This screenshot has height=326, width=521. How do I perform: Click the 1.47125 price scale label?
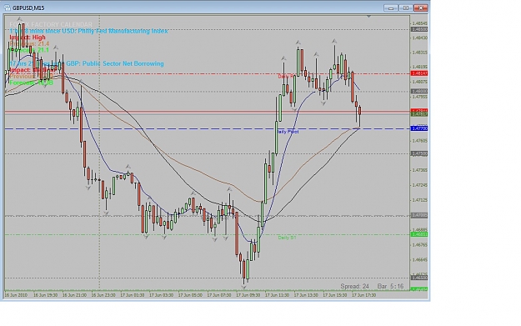pos(419,200)
